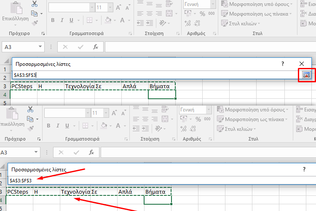Apply percent style in the upper ribbon
Viewport: 316px width, 211px height.
click(x=202, y=14)
